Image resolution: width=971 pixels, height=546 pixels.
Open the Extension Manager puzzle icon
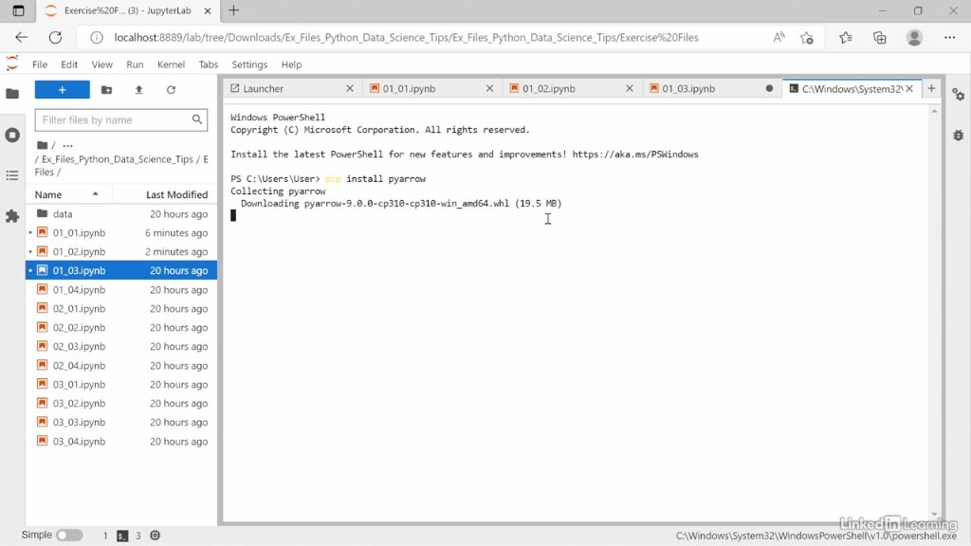pyautogui.click(x=11, y=216)
